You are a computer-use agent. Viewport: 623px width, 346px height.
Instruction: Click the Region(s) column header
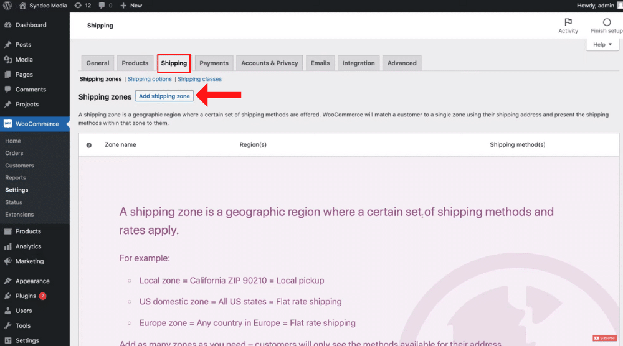[x=253, y=145]
